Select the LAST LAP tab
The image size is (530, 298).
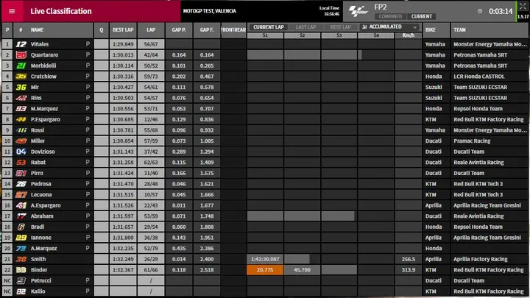(x=305, y=27)
